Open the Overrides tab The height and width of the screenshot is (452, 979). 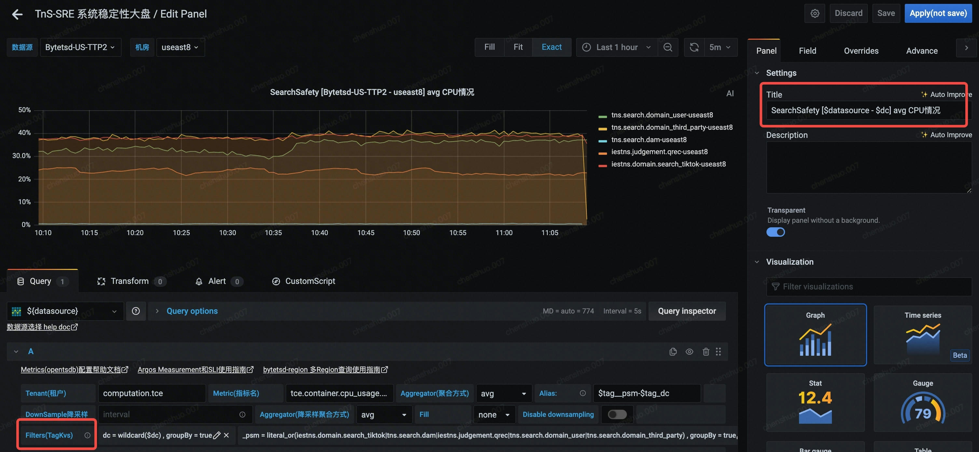[x=861, y=50]
